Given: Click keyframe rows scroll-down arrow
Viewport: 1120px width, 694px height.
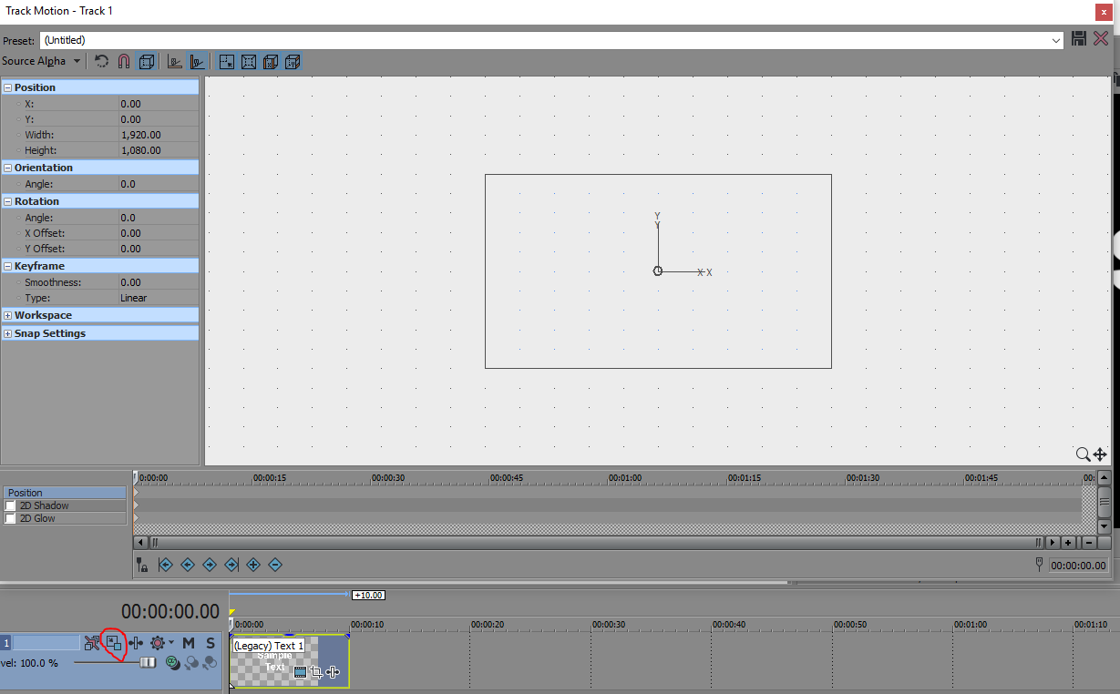Looking at the screenshot, I should point(1105,526).
